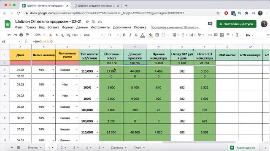
Task: Apply currency format (р.)
Action: 51,35
